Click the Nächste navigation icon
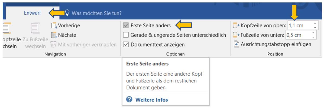The image size is (324, 110). [x=53, y=35]
